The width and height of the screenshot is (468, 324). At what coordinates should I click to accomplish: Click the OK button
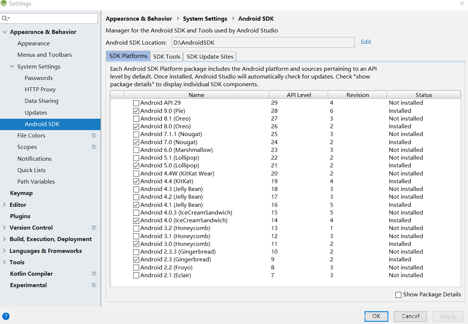[376, 316]
